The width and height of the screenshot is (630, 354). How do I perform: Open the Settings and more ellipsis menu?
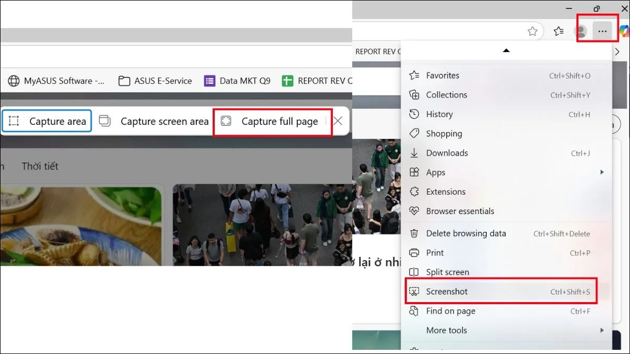(602, 31)
